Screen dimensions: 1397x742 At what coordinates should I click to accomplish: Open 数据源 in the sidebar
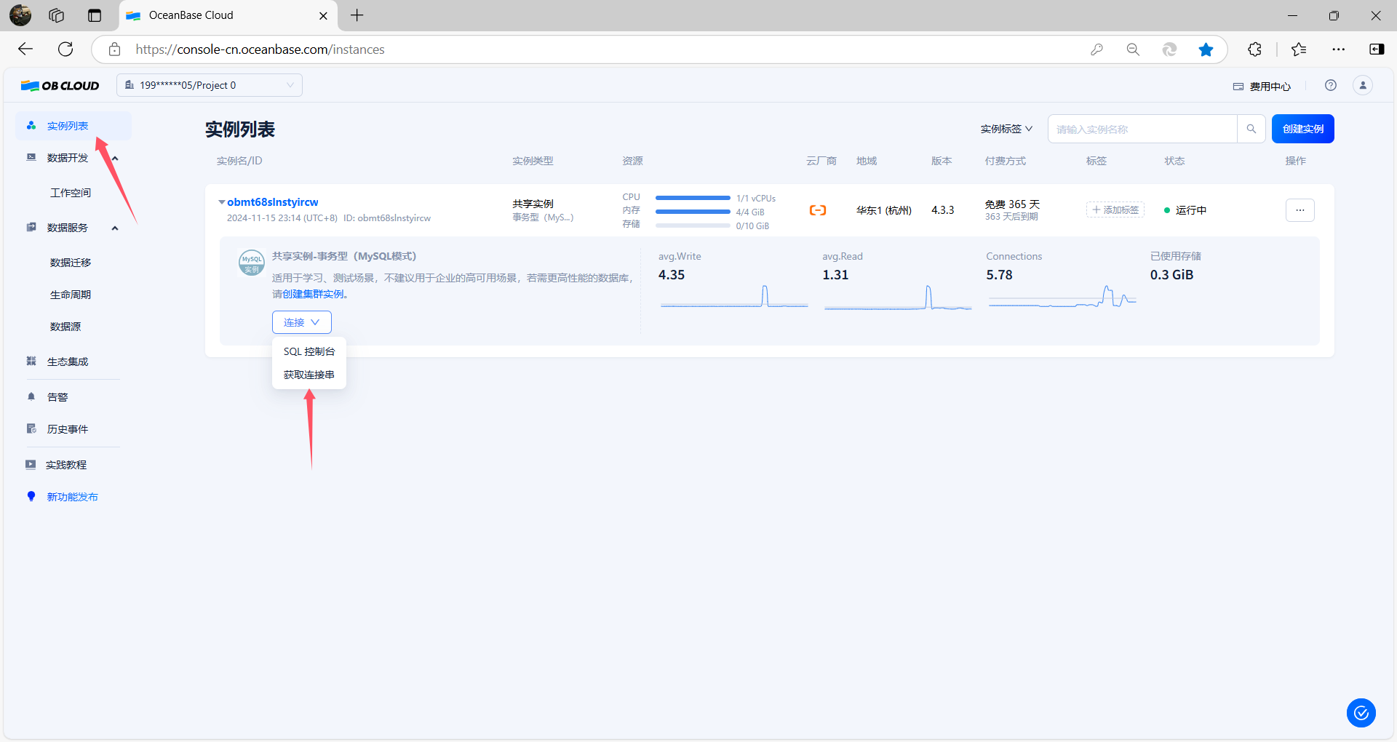click(x=65, y=327)
